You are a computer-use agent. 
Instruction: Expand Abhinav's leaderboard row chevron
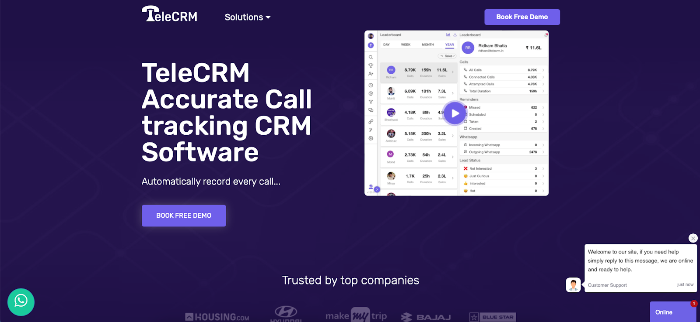(453, 136)
